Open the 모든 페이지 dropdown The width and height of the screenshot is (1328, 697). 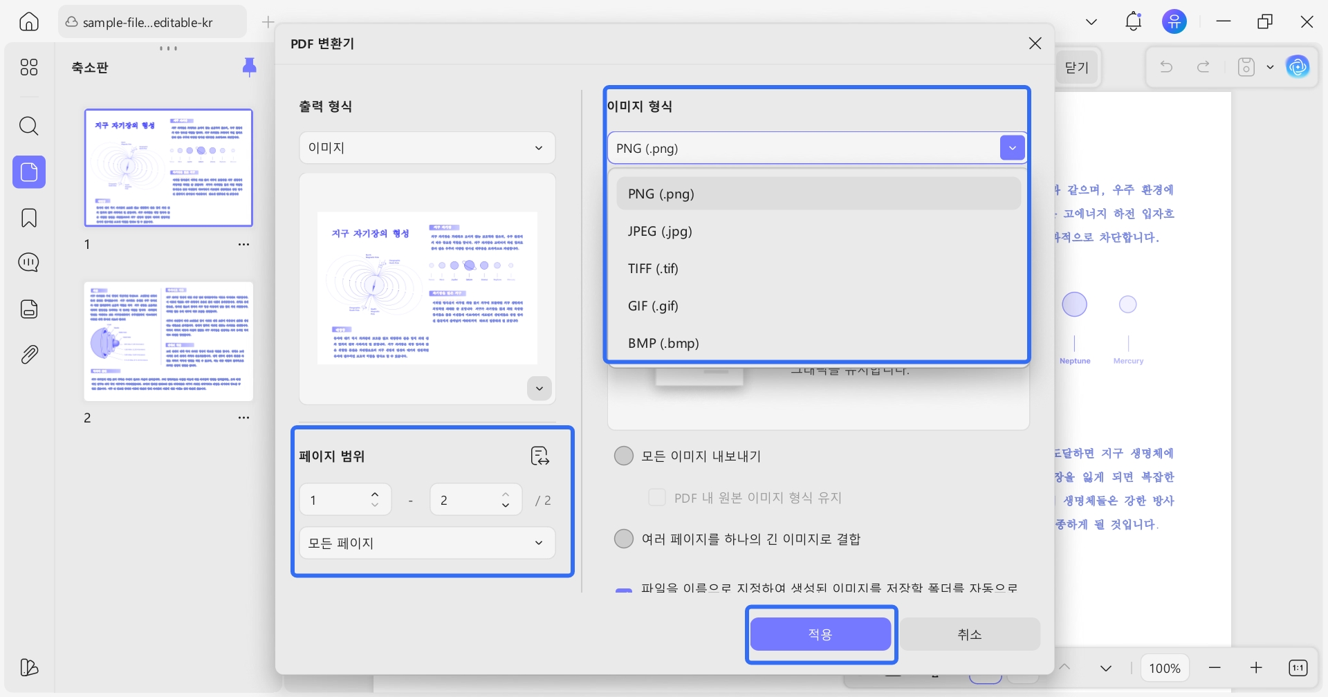pos(427,543)
